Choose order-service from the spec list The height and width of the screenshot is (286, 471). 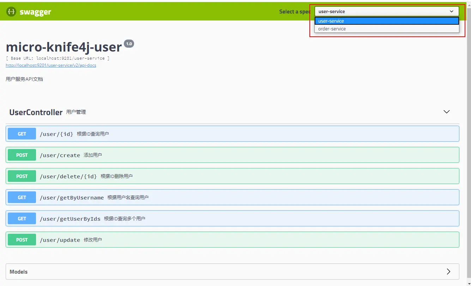(x=387, y=29)
